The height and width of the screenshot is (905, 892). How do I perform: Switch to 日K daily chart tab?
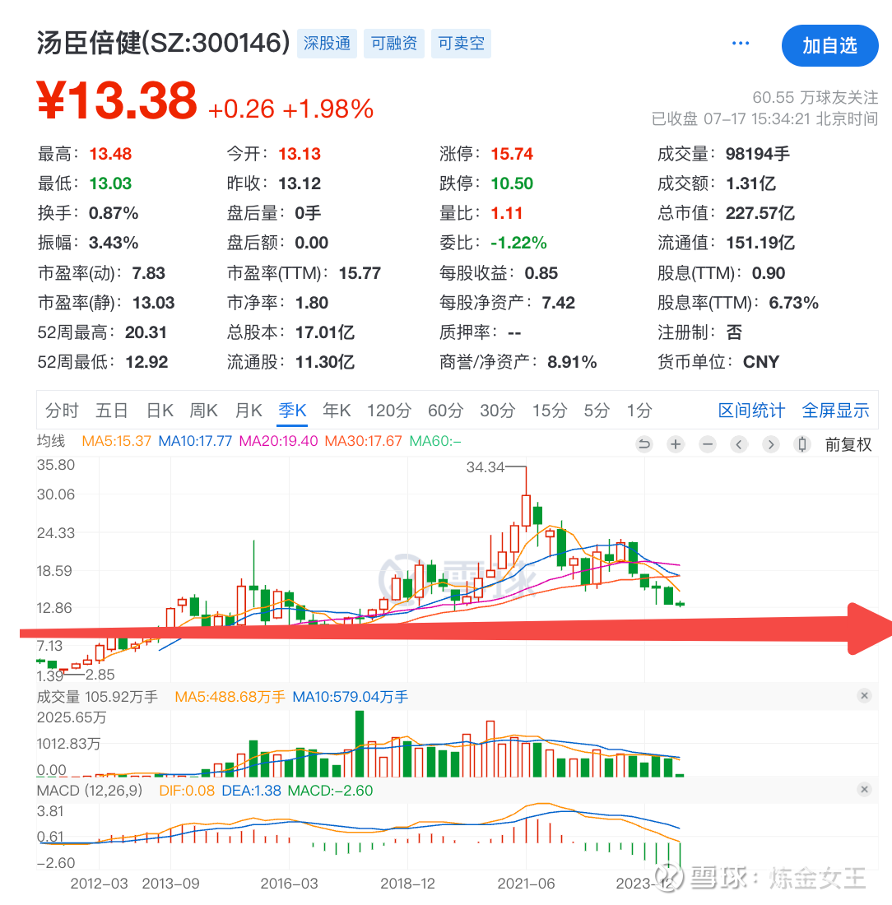click(x=160, y=411)
